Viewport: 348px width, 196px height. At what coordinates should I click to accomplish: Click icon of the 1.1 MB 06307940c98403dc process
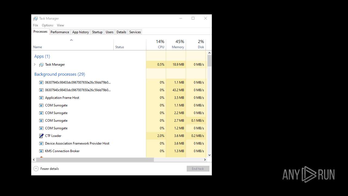[41, 82]
